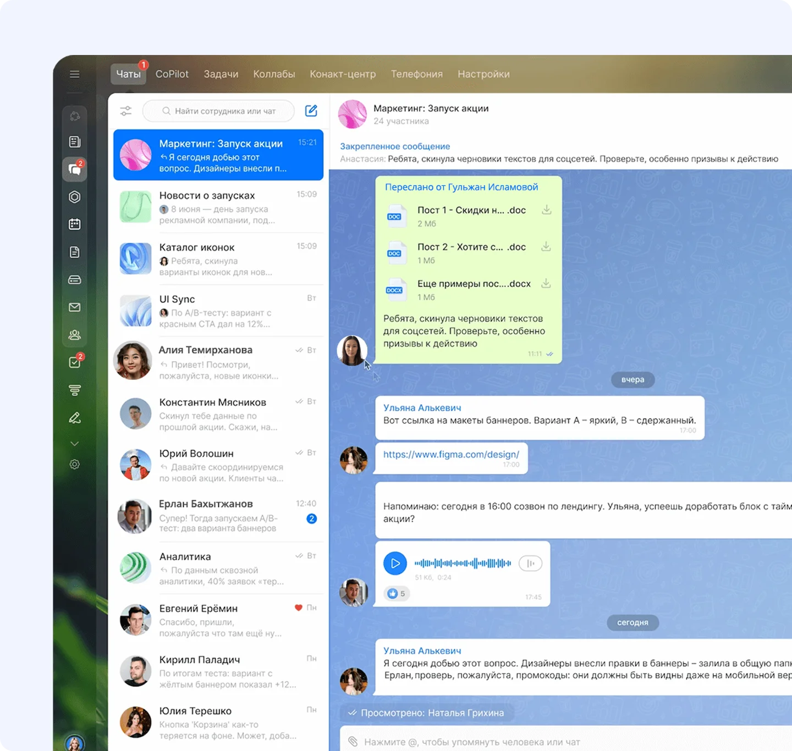Click the pencil signature icon in sidebar

click(x=75, y=418)
